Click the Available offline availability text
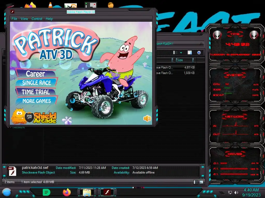This screenshot has width=265, height=198. tap(143, 172)
